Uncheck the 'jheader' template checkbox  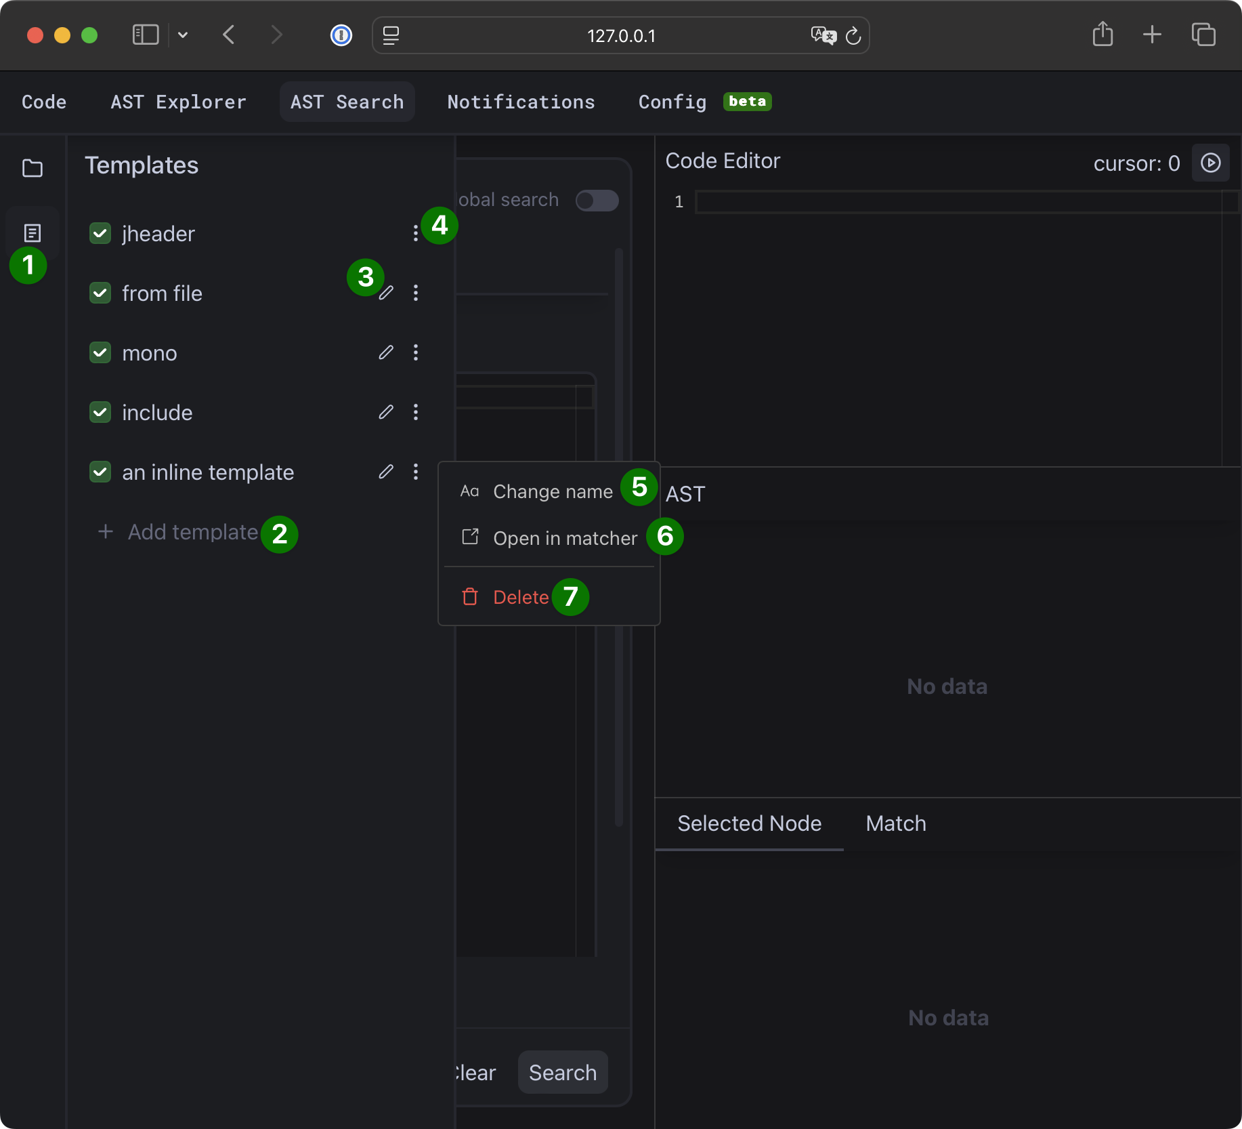pyautogui.click(x=100, y=233)
